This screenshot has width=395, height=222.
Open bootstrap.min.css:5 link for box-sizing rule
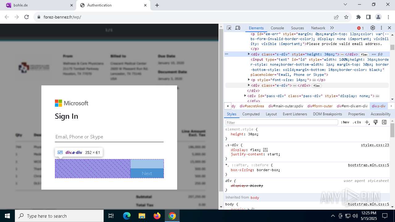point(368,165)
